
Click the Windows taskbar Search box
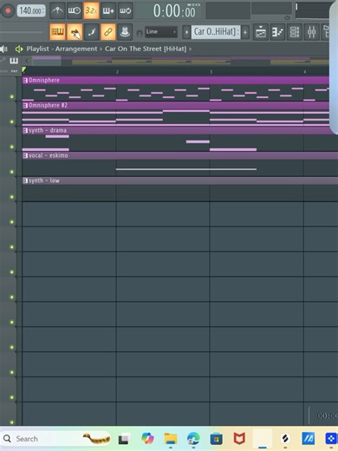[x=55, y=439]
